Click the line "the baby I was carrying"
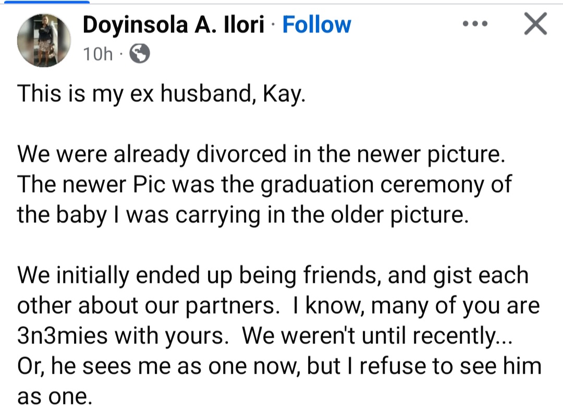This screenshot has width=563, height=418. 240,214
